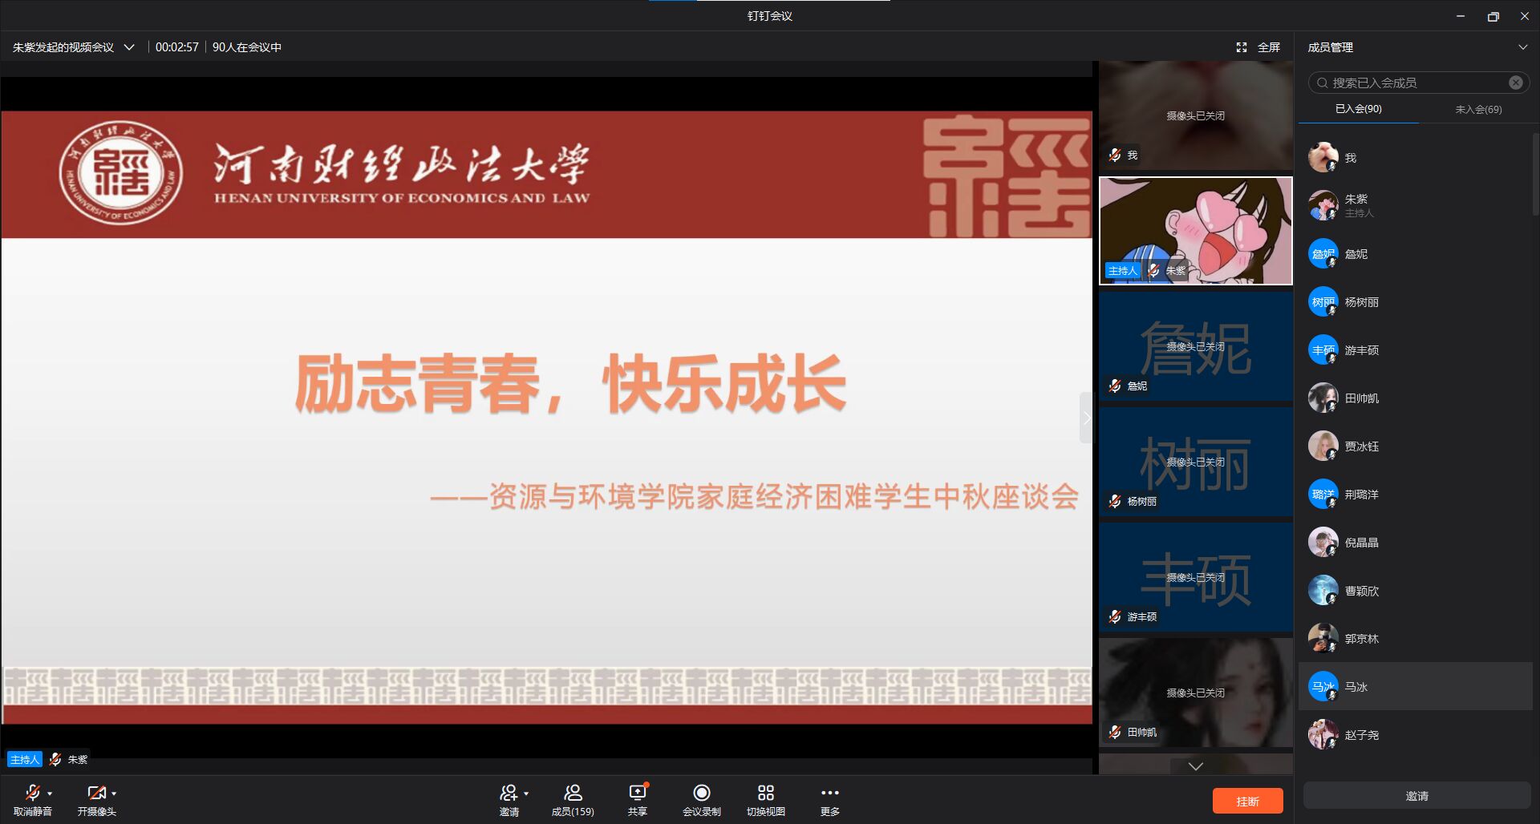Click 郭京林 avatar in member list
The width and height of the screenshot is (1540, 824).
pyautogui.click(x=1323, y=638)
